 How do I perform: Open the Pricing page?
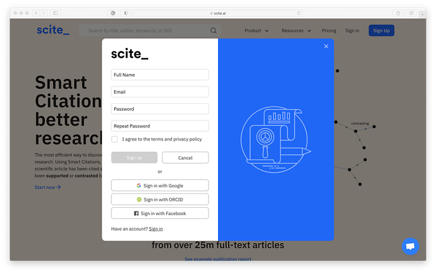(x=329, y=30)
